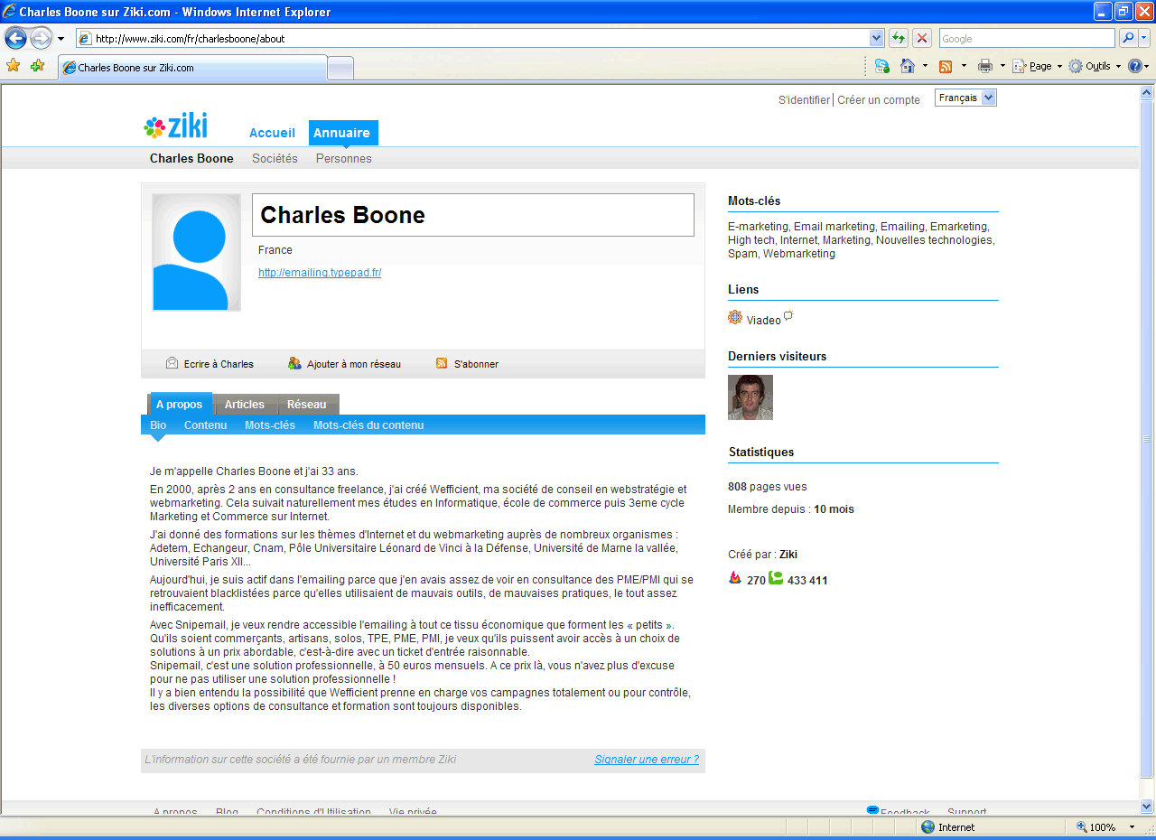Screen dimensions: 1156x840
Task: Click the Webmarketing keyword
Action: pos(799,254)
